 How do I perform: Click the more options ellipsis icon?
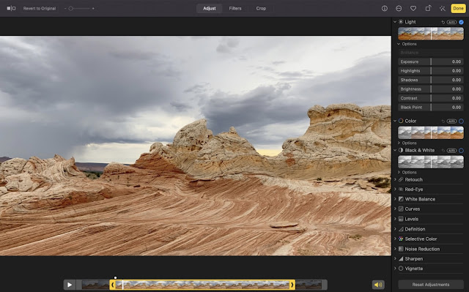(x=399, y=8)
